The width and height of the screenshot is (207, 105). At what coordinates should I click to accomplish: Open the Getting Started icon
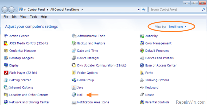point(6,80)
